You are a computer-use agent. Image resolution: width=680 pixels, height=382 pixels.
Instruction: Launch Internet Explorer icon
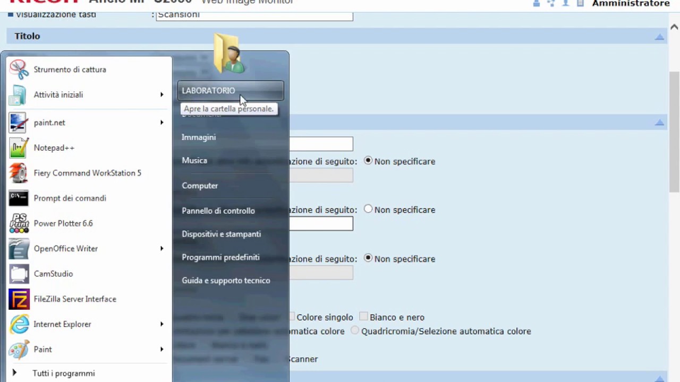(19, 324)
